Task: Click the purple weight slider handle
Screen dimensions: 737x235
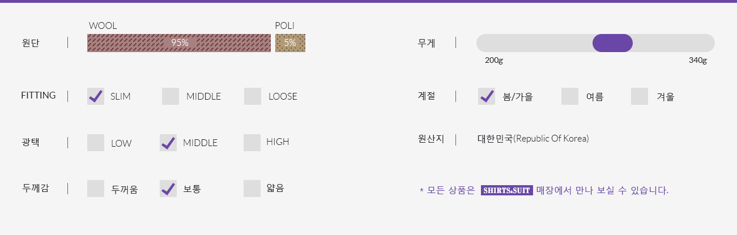Action: (612, 43)
